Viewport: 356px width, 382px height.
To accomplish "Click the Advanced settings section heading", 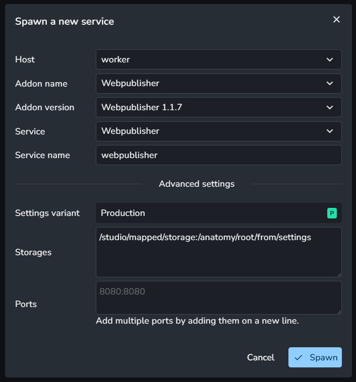I will click(x=197, y=184).
